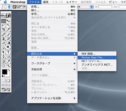Reset default foreground and background colors
126x111 pixels.
(3, 76)
